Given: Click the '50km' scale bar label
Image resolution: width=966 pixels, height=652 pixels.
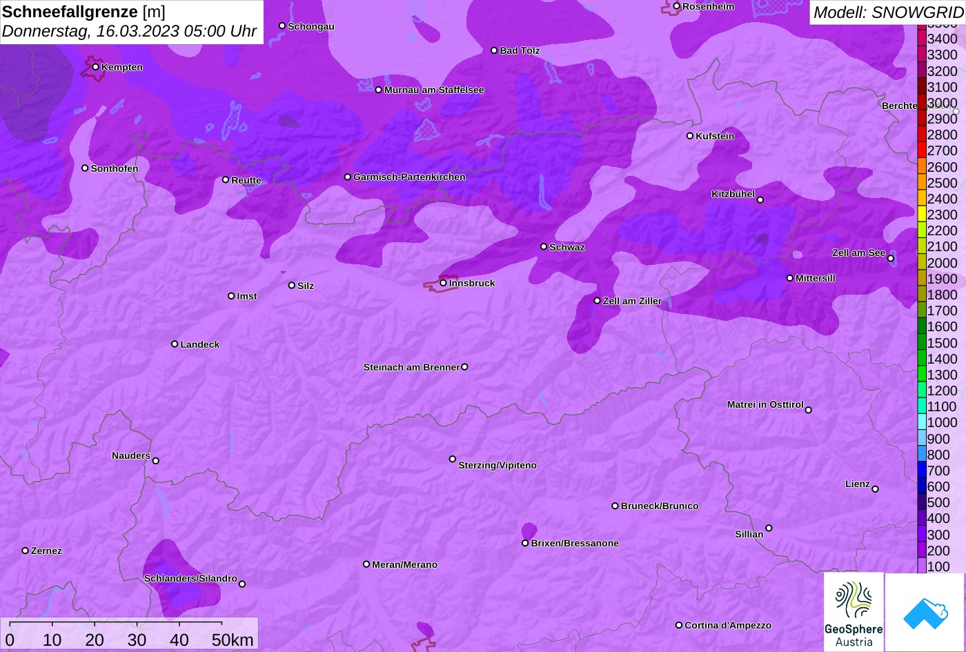Looking at the screenshot, I should 233,640.
